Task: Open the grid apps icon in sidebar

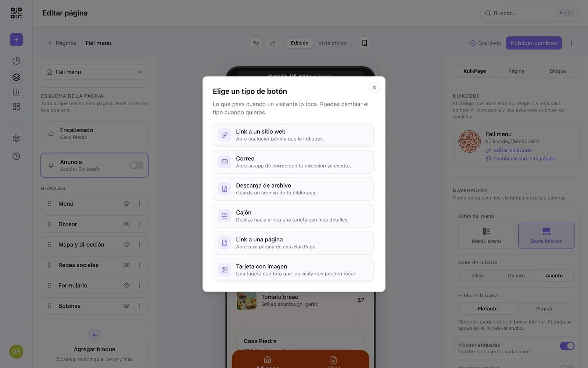Action: coord(16,107)
